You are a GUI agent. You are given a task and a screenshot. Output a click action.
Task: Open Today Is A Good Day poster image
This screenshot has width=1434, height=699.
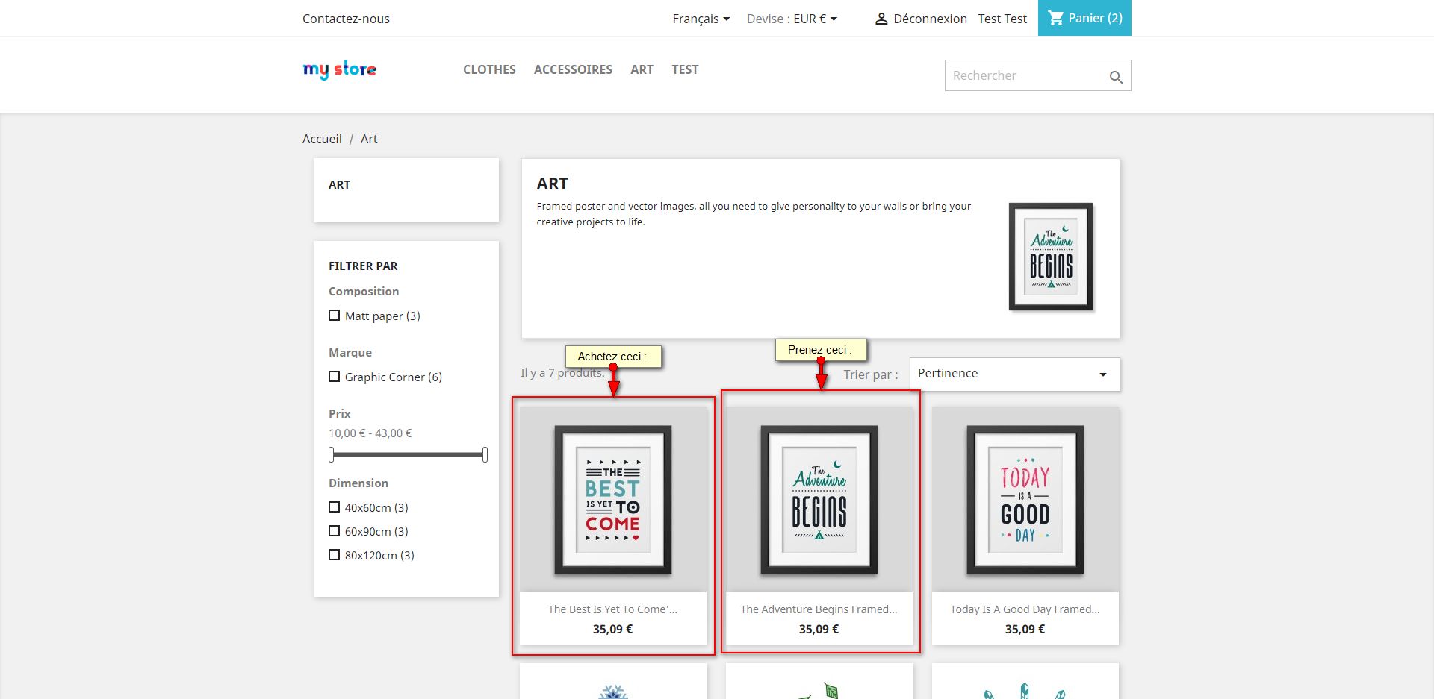tap(1025, 500)
